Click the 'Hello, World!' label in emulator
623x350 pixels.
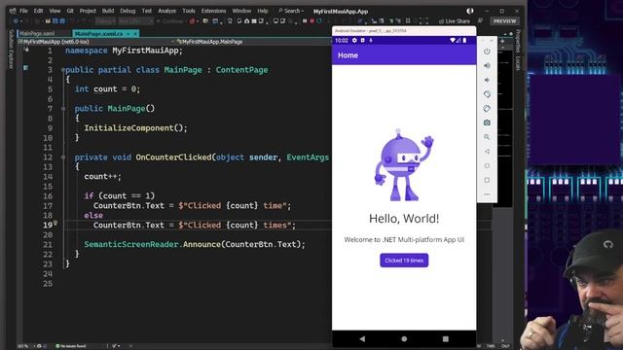point(404,219)
